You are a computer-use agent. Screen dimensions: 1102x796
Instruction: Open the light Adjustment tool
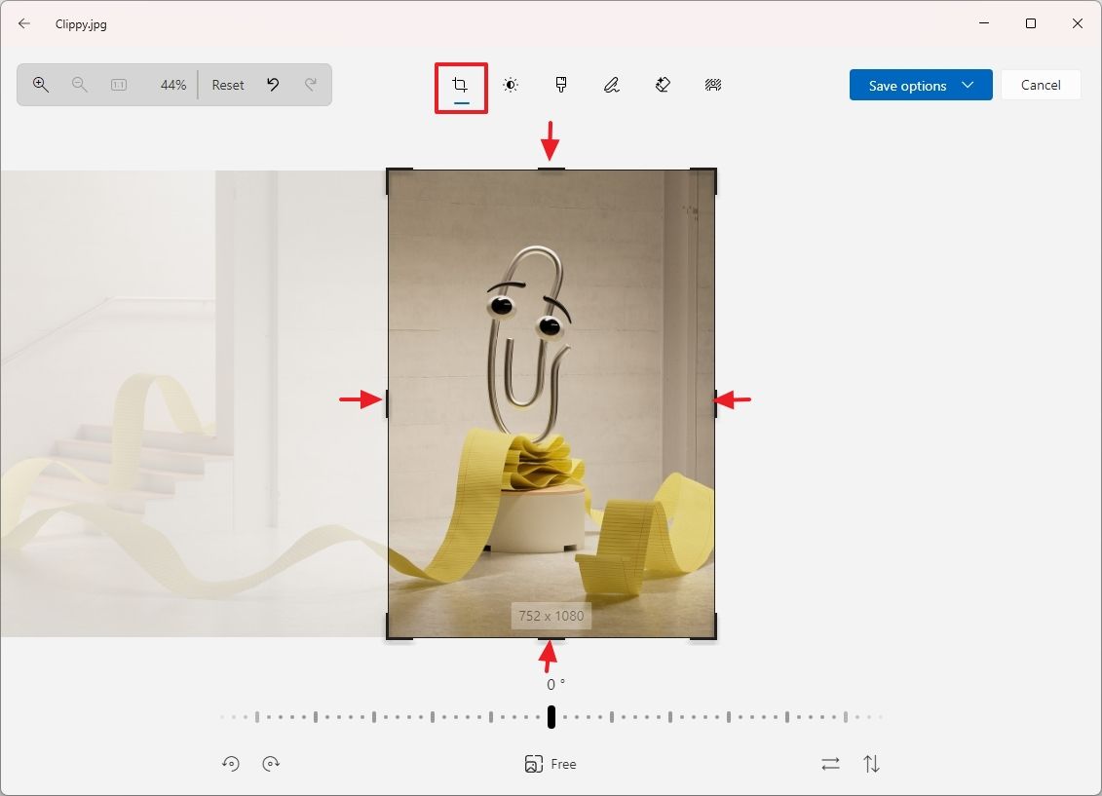click(x=511, y=85)
